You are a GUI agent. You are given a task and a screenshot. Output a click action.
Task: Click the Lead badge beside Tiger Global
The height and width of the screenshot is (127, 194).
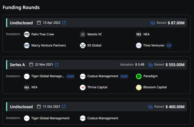point(70,76)
